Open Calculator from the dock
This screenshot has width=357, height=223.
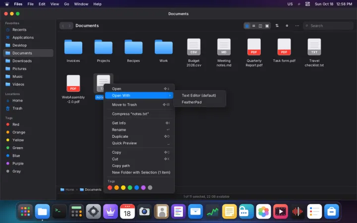tap(76, 212)
